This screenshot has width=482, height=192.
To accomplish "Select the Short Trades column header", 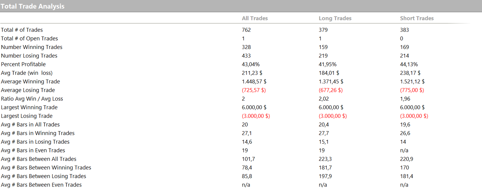I will pyautogui.click(x=417, y=18).
